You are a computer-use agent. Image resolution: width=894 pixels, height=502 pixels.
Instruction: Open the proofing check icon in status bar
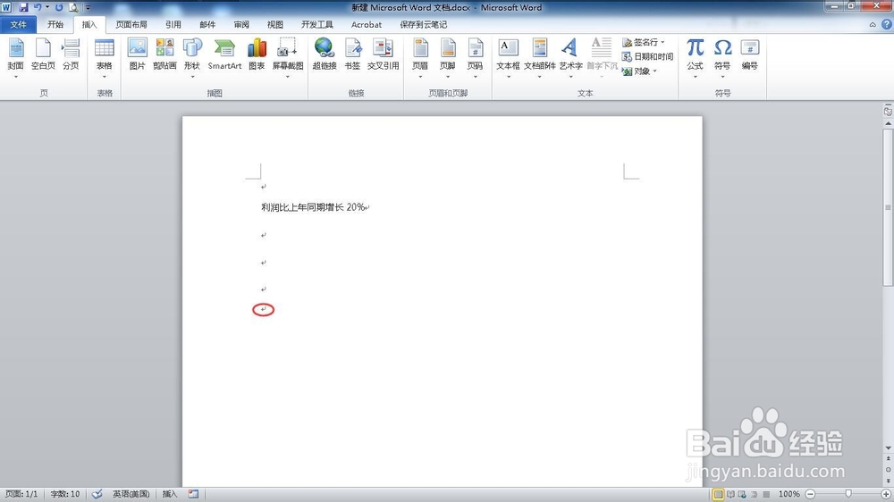pos(97,494)
